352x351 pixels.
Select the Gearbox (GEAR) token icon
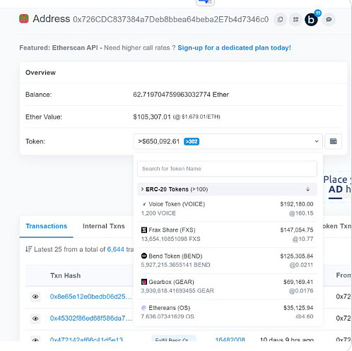pyautogui.click(x=143, y=282)
